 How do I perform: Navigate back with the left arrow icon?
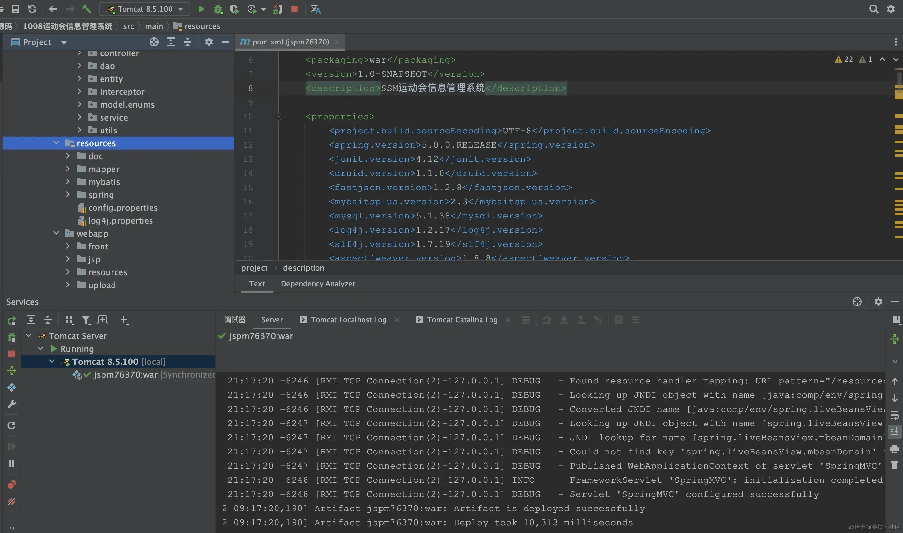(53, 9)
